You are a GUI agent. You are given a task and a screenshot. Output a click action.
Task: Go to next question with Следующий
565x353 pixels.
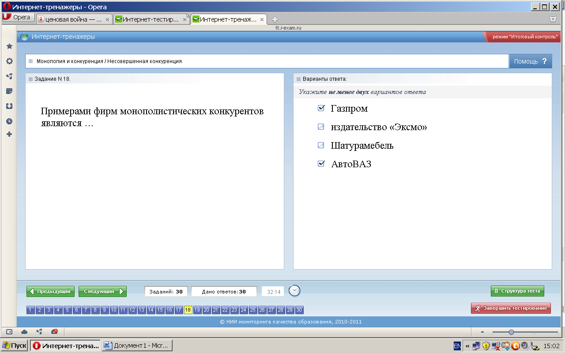102,291
